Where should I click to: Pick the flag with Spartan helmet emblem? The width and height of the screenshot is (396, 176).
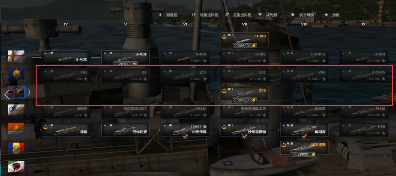point(16,167)
